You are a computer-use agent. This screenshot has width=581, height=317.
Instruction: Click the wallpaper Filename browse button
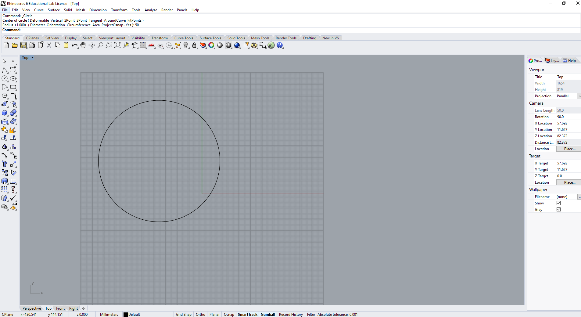click(579, 197)
